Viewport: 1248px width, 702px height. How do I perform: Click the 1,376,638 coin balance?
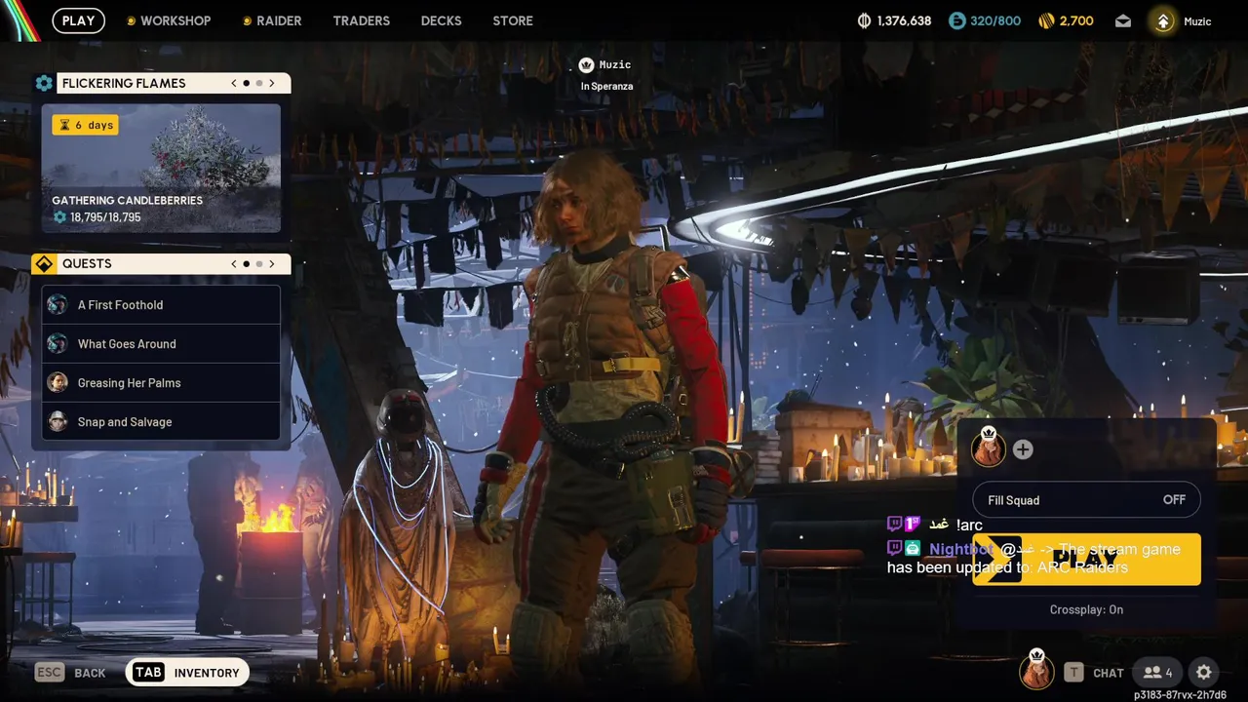904,20
